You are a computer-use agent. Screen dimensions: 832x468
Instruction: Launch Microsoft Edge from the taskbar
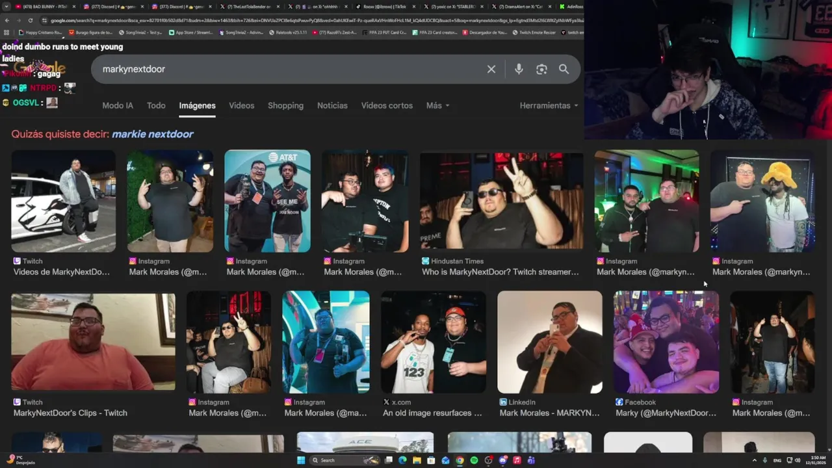(402, 460)
